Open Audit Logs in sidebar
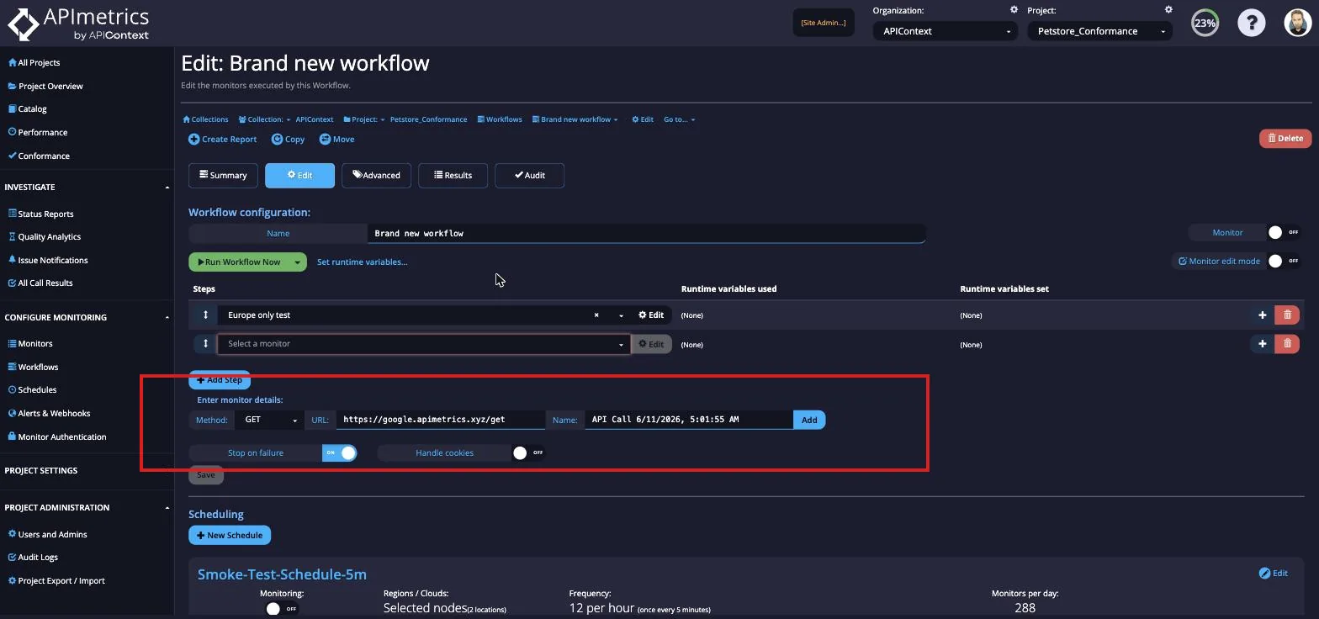This screenshot has width=1319, height=619. pyautogui.click(x=33, y=557)
